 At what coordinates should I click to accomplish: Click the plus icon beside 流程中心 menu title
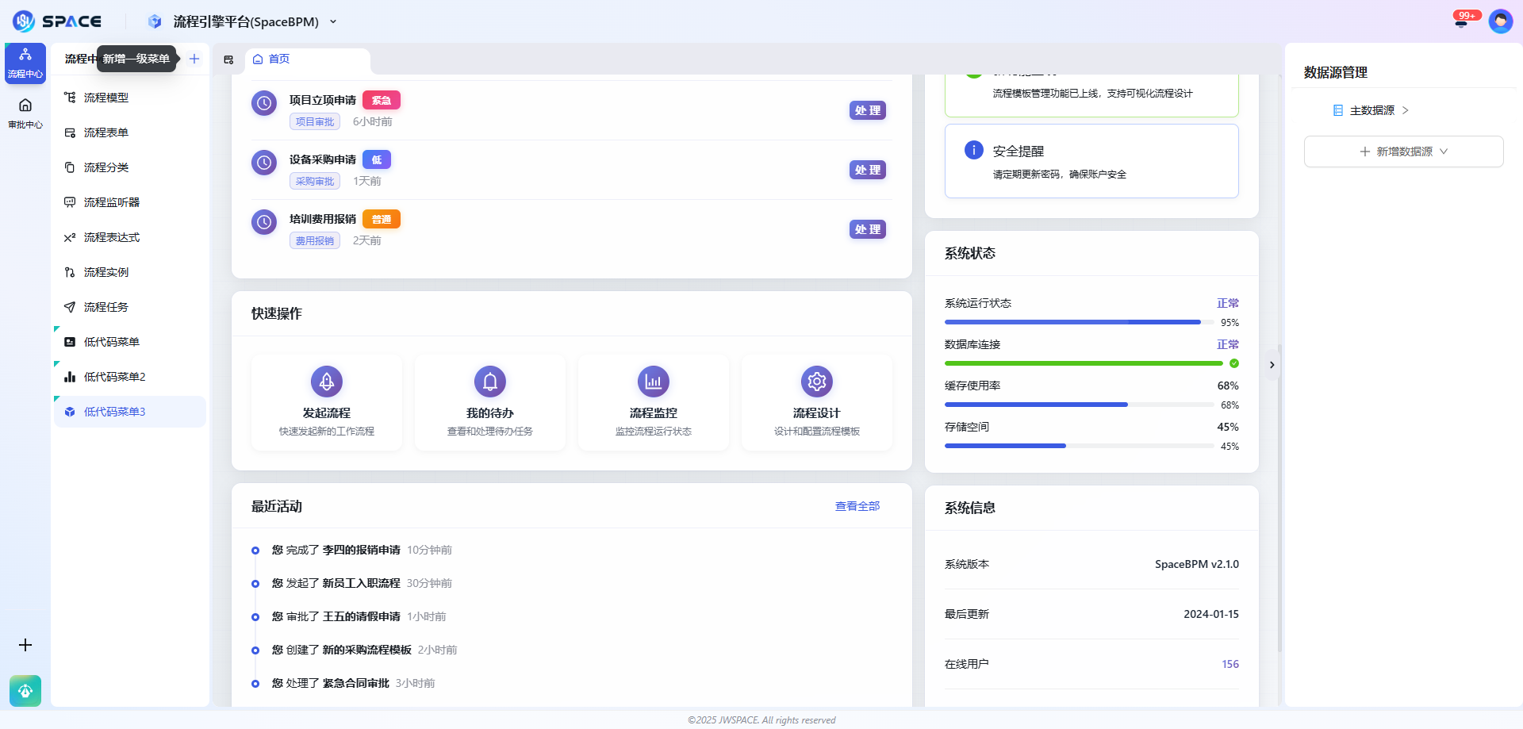pos(194,59)
